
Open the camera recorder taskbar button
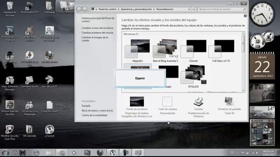126,153
